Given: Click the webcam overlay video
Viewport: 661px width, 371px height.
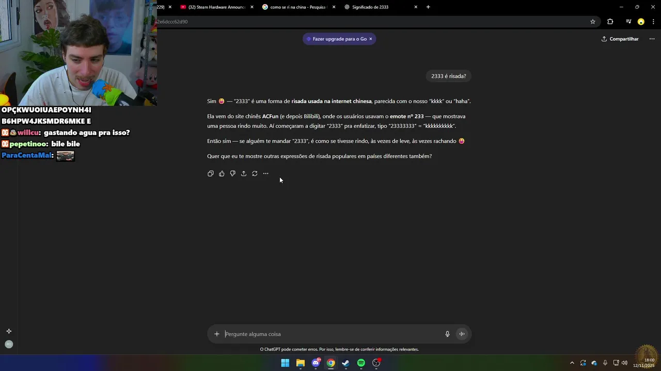Looking at the screenshot, I should point(78,53).
